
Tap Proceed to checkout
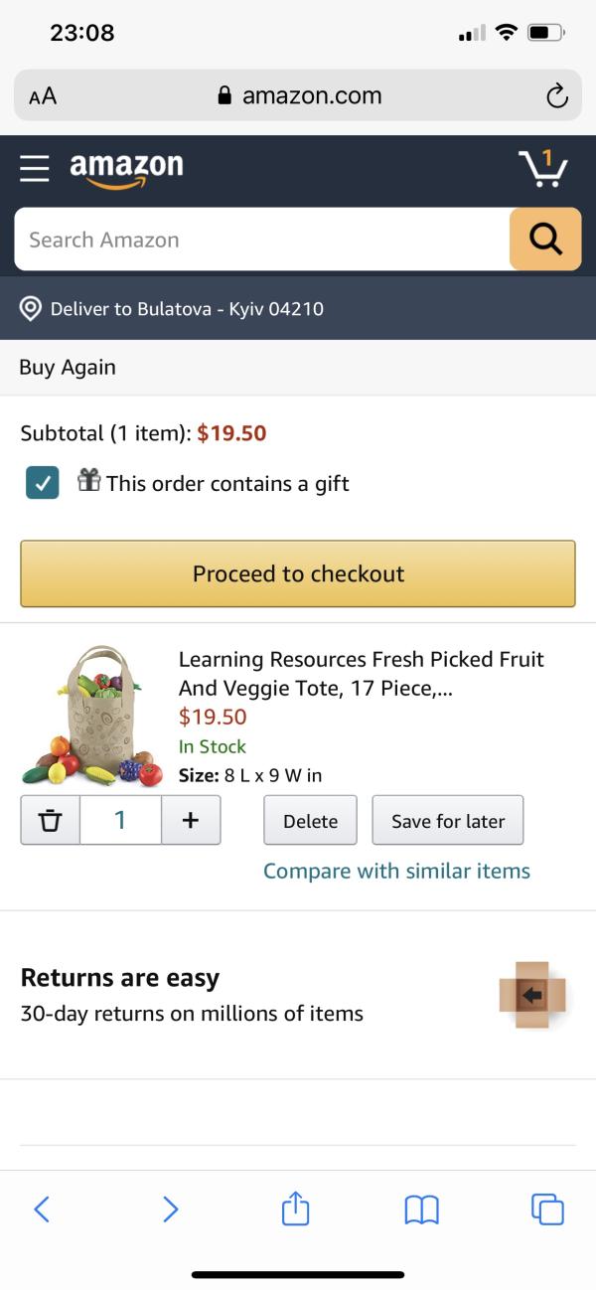[x=298, y=573]
